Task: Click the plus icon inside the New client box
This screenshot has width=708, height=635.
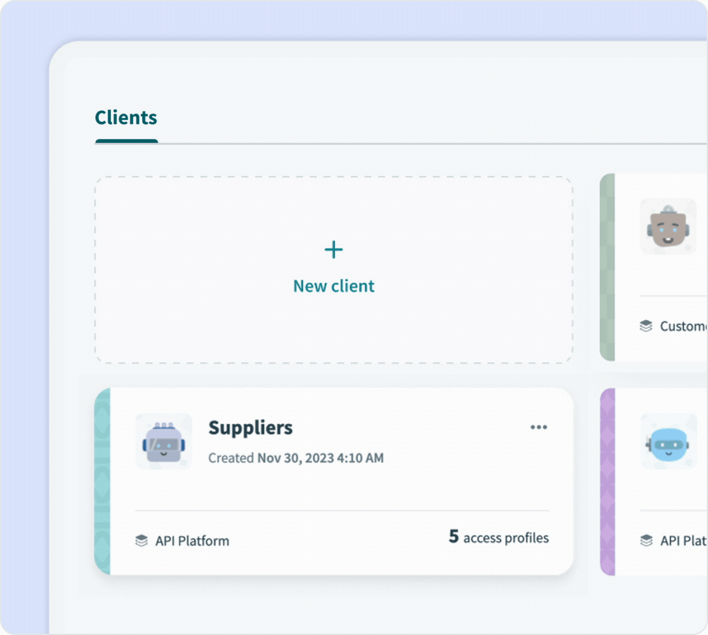Action: 332,250
